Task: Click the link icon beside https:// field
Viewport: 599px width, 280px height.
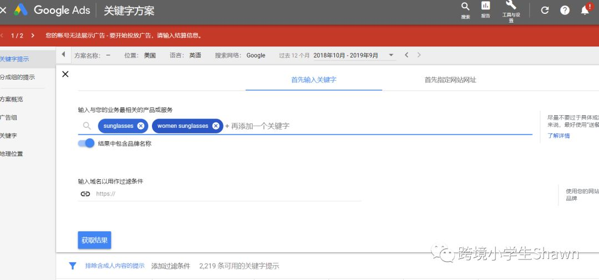Action: click(85, 194)
